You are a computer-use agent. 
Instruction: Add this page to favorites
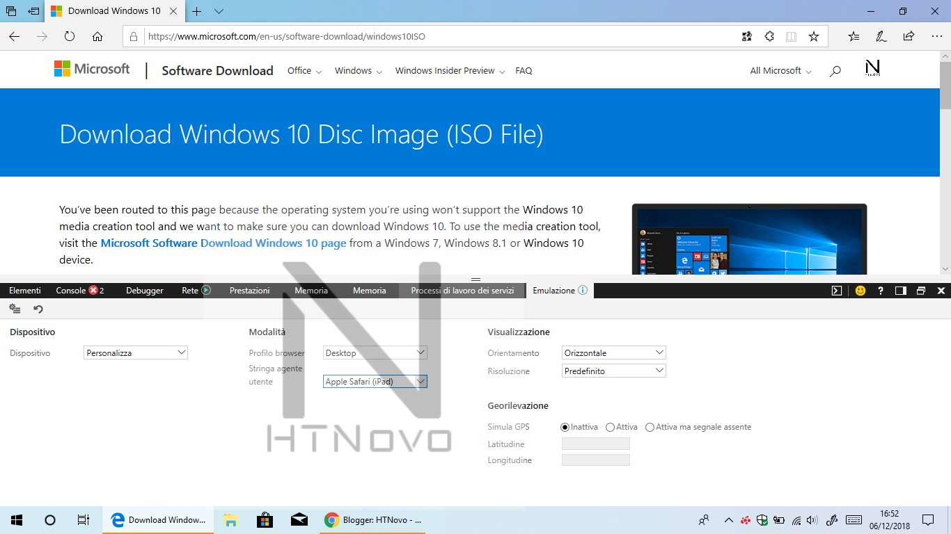pos(814,37)
